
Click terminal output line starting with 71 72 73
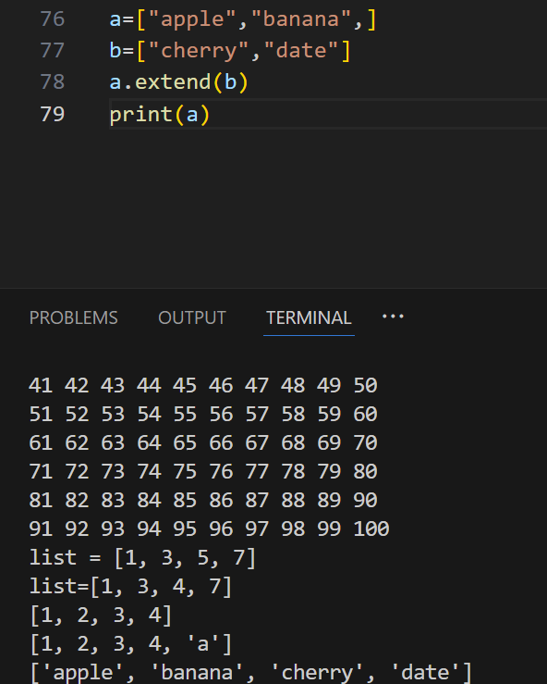[x=203, y=472]
